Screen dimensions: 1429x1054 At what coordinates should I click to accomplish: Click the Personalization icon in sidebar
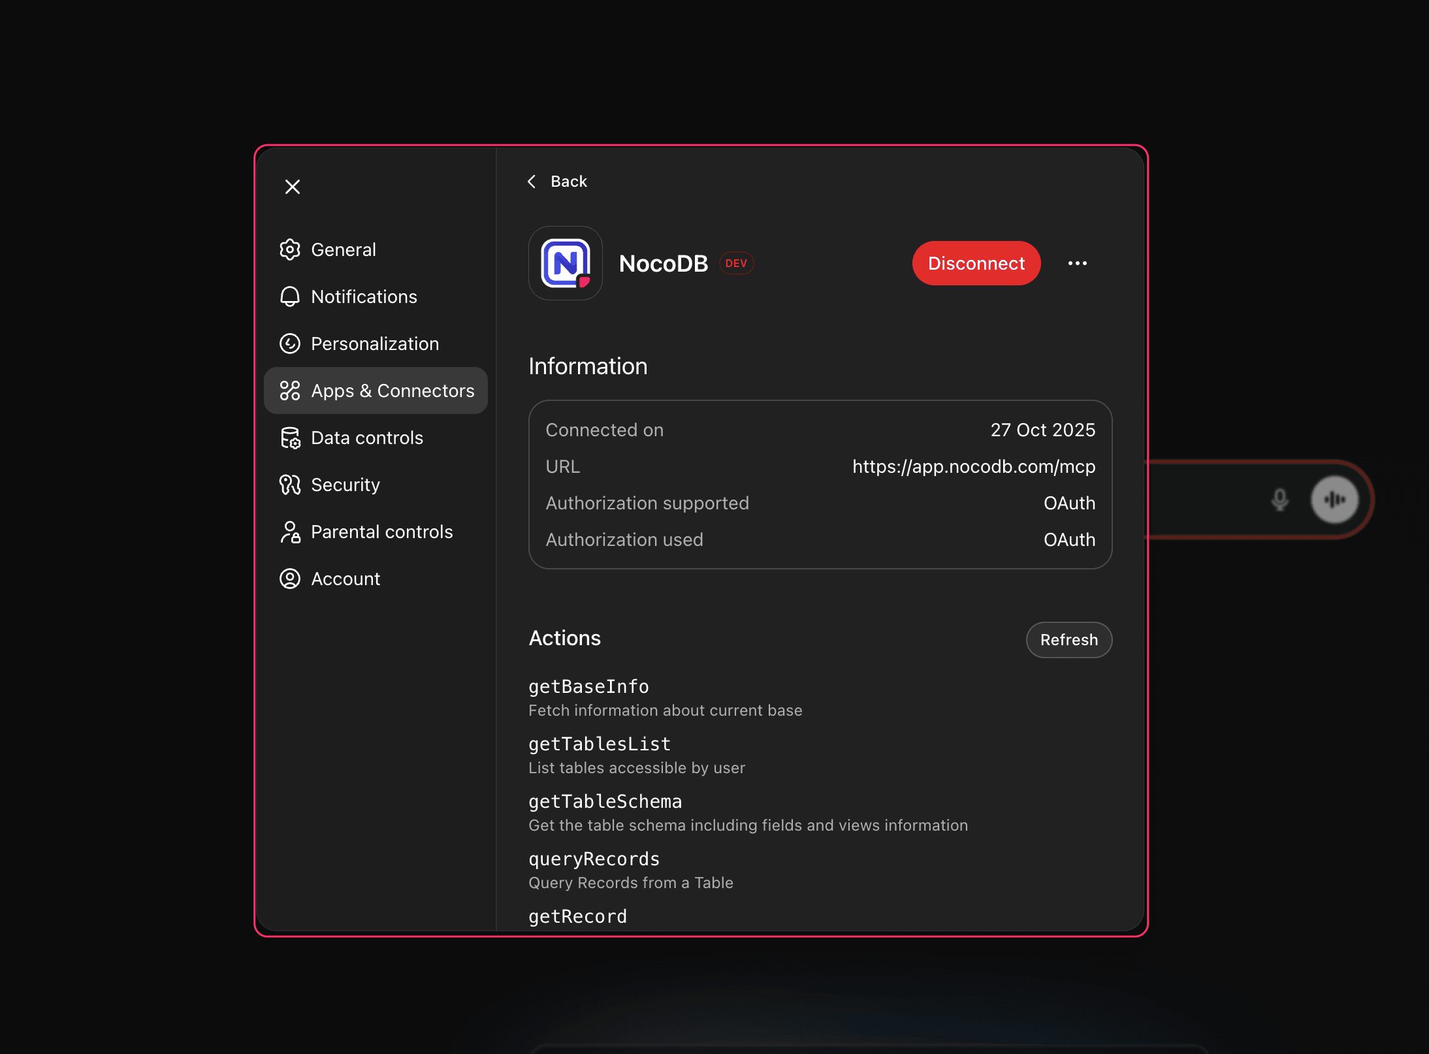point(289,343)
